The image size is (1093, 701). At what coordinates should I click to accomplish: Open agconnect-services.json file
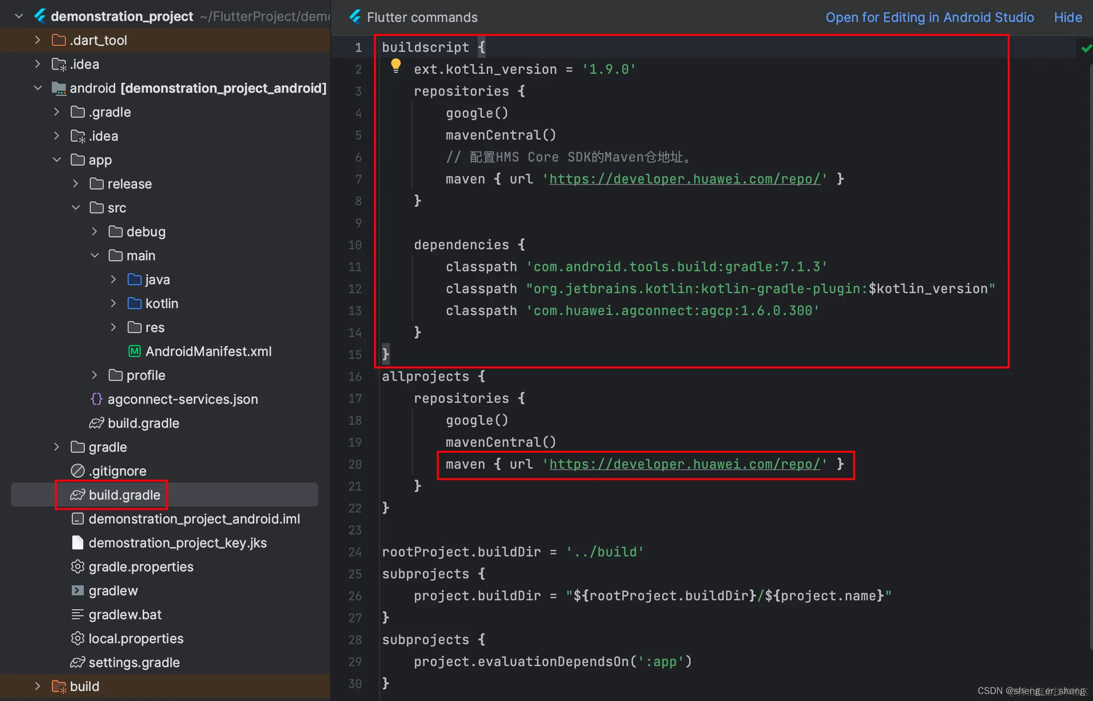point(182,399)
